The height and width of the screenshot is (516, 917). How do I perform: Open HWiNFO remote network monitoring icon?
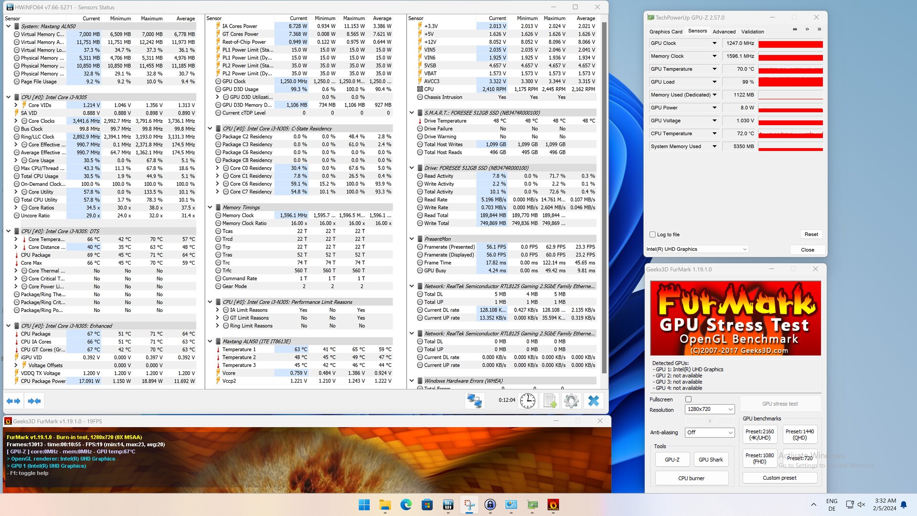[x=475, y=401]
